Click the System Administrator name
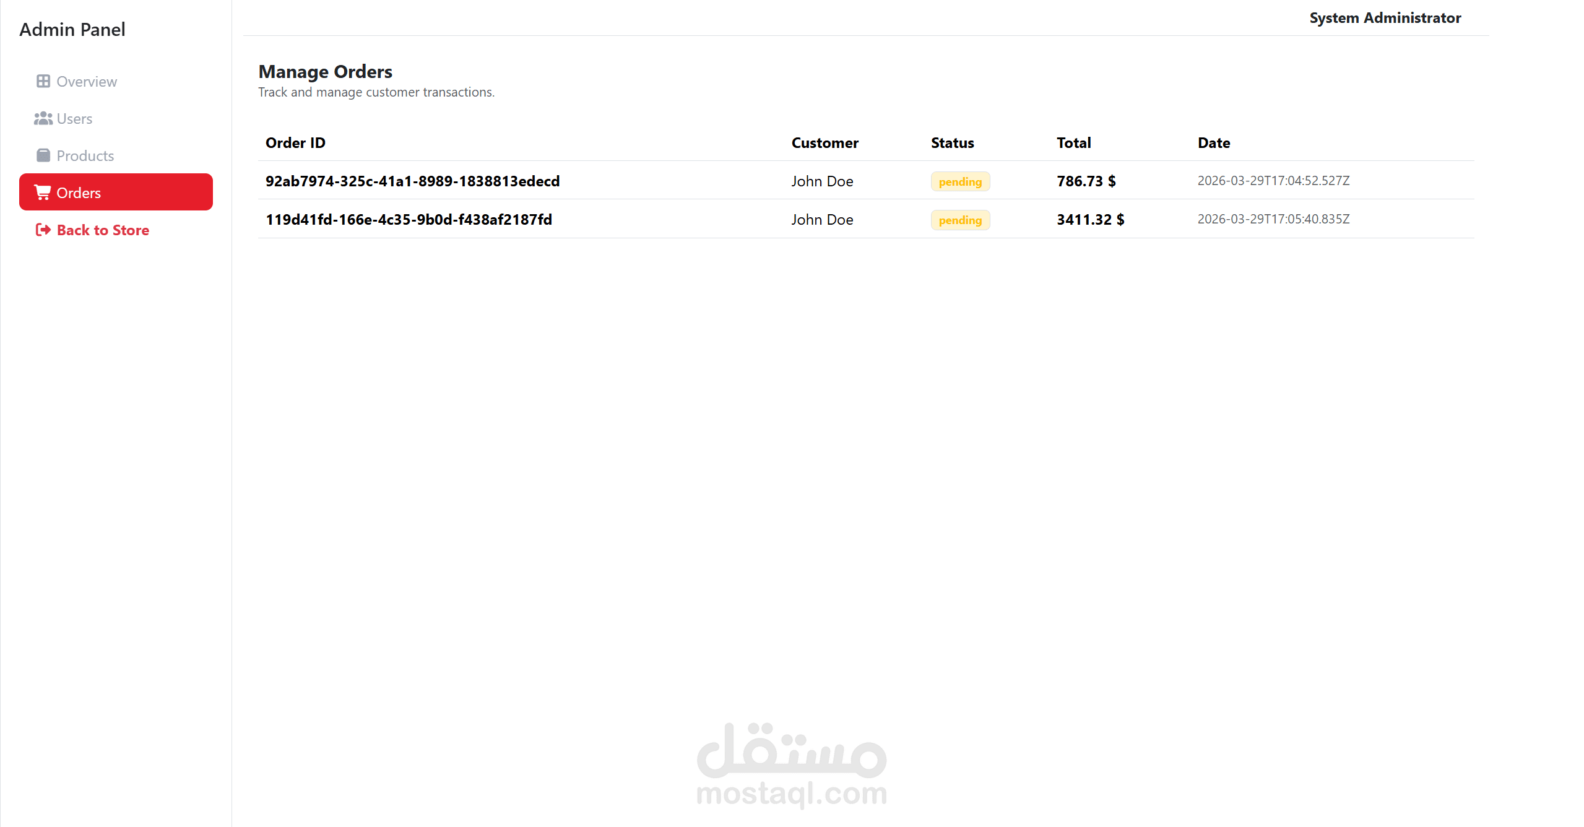This screenshot has height=827, width=1584. [x=1385, y=18]
